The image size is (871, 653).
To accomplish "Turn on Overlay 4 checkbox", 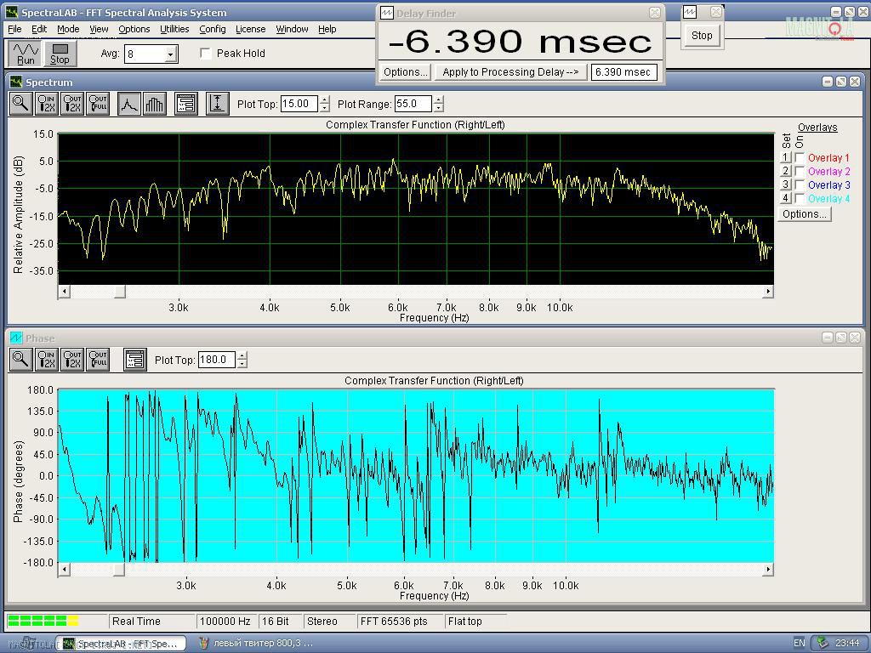I will (800, 198).
